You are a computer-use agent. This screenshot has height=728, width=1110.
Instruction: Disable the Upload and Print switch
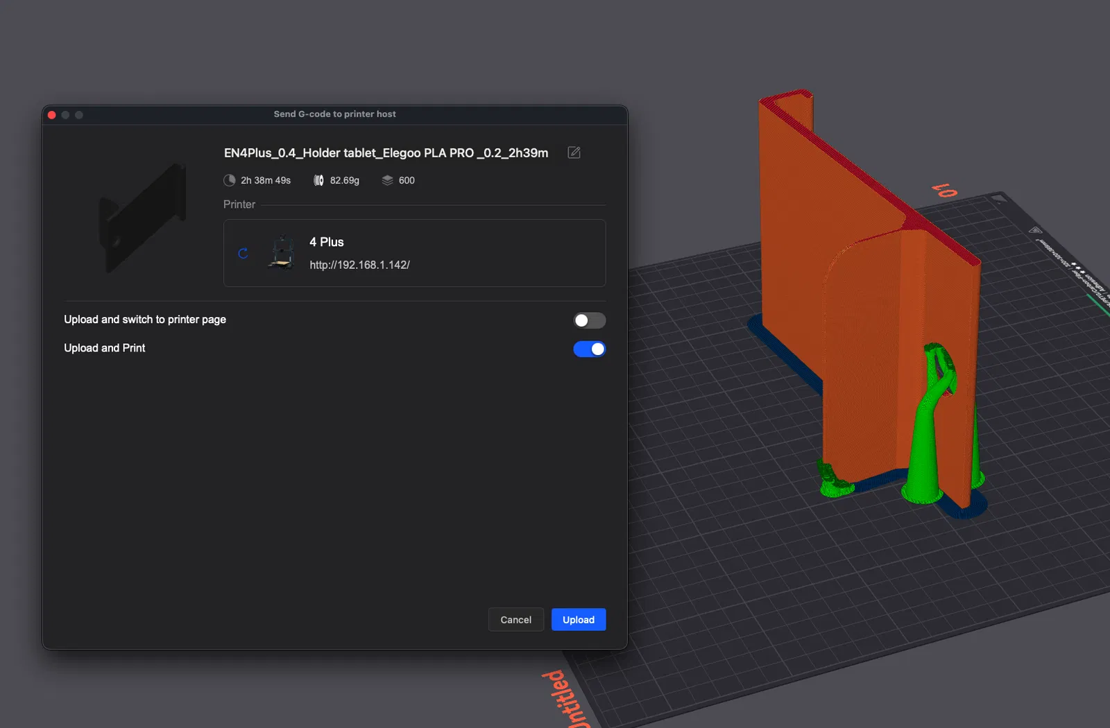point(590,349)
